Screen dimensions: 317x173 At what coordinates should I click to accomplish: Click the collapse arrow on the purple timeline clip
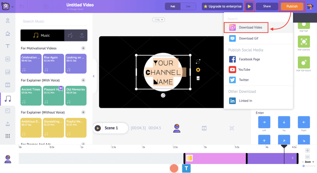point(293,158)
